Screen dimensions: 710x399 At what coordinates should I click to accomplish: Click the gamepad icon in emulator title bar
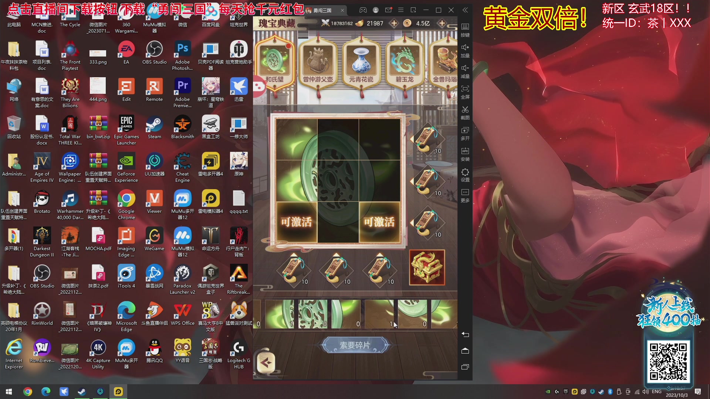click(x=363, y=10)
